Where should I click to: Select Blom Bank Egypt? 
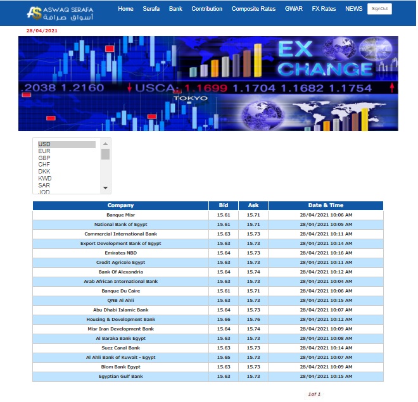121,367
